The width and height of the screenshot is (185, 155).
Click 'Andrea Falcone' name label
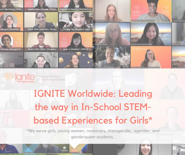pos(179,21)
